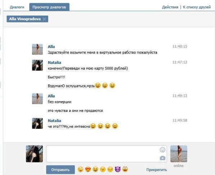Insert the pensive sad emoji

[110, 169]
